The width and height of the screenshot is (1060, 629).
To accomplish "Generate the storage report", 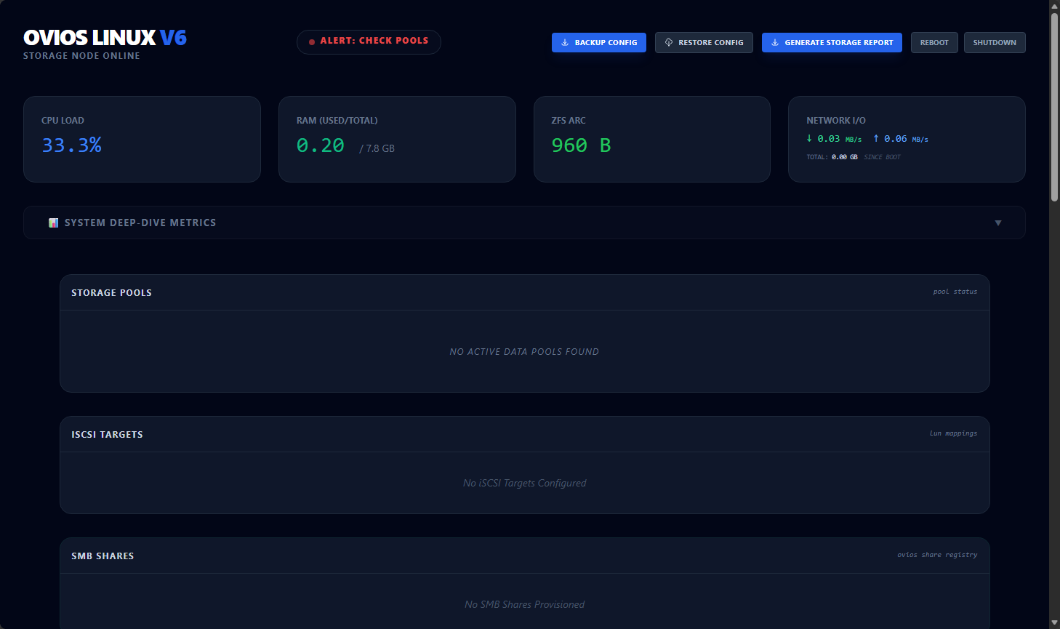I will click(832, 42).
